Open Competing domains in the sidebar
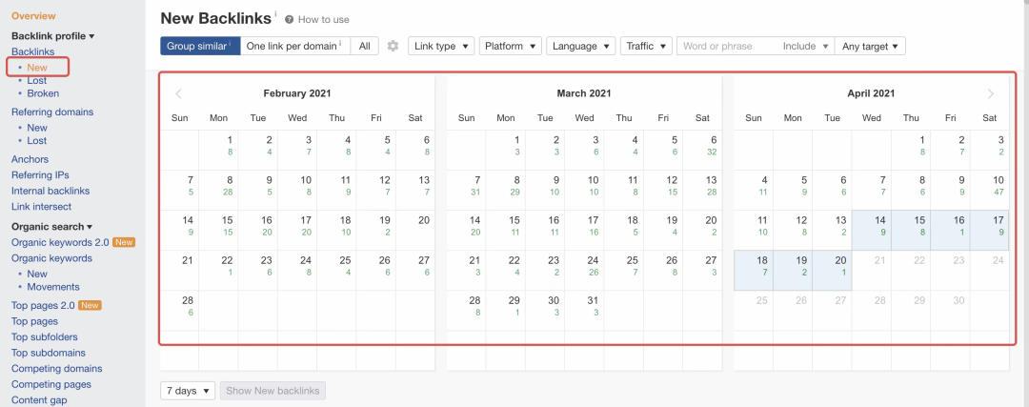The height and width of the screenshot is (407, 1029). click(57, 368)
